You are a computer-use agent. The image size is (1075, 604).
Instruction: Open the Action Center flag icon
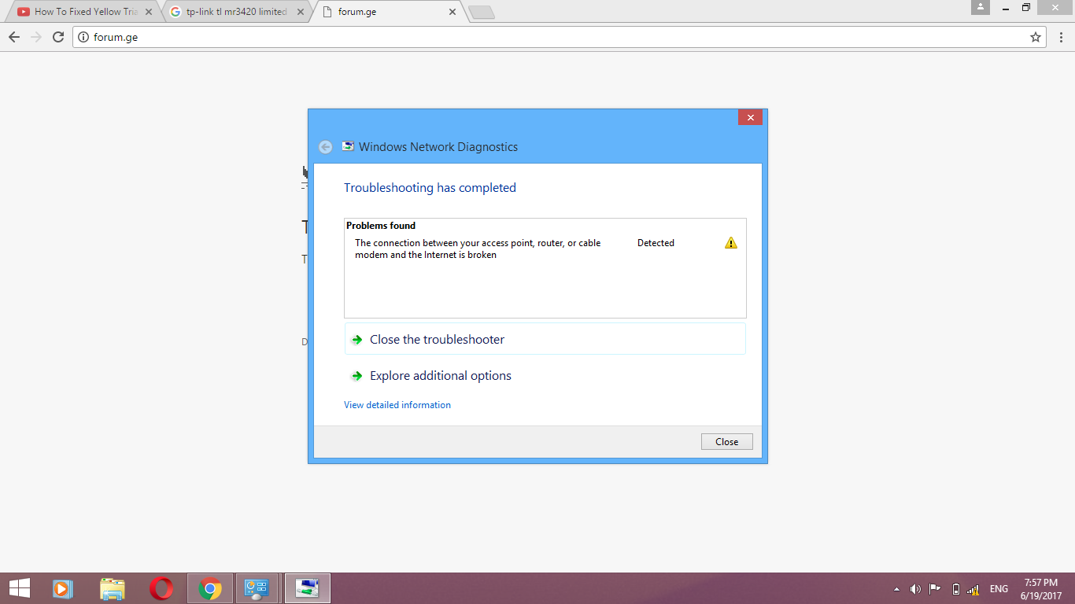[x=935, y=589]
